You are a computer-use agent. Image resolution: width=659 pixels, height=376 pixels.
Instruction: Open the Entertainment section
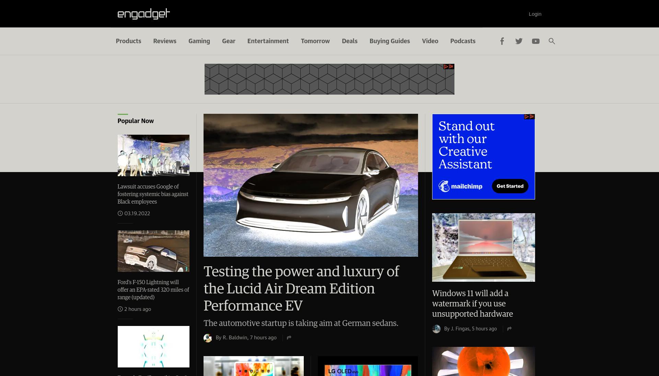point(268,41)
